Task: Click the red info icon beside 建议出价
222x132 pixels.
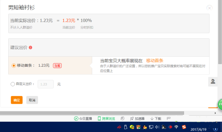Action: click(x=30, y=47)
